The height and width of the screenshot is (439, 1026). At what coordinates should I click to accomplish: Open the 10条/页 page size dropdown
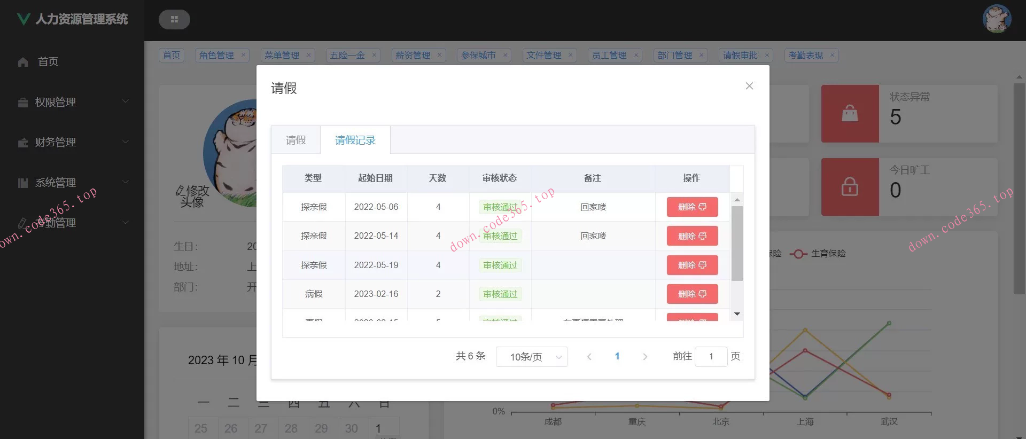coord(532,357)
